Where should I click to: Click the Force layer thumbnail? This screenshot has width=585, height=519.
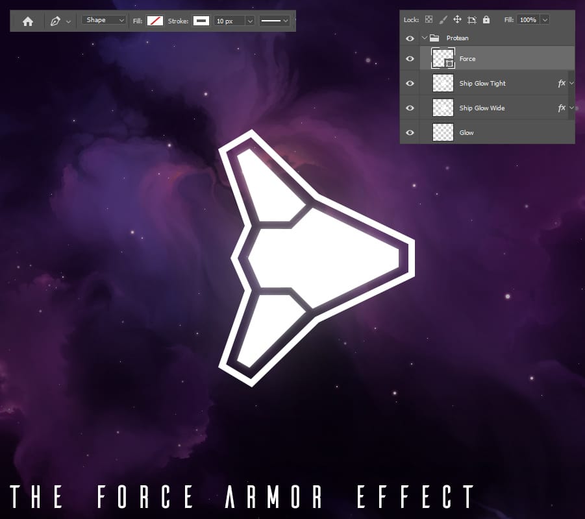[443, 58]
